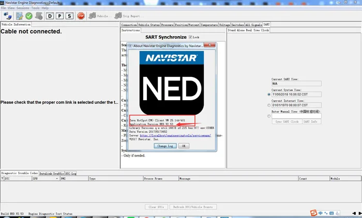The height and width of the screenshot is (218, 362).
Task: Click the DTC column header
Action: pos(18,179)
